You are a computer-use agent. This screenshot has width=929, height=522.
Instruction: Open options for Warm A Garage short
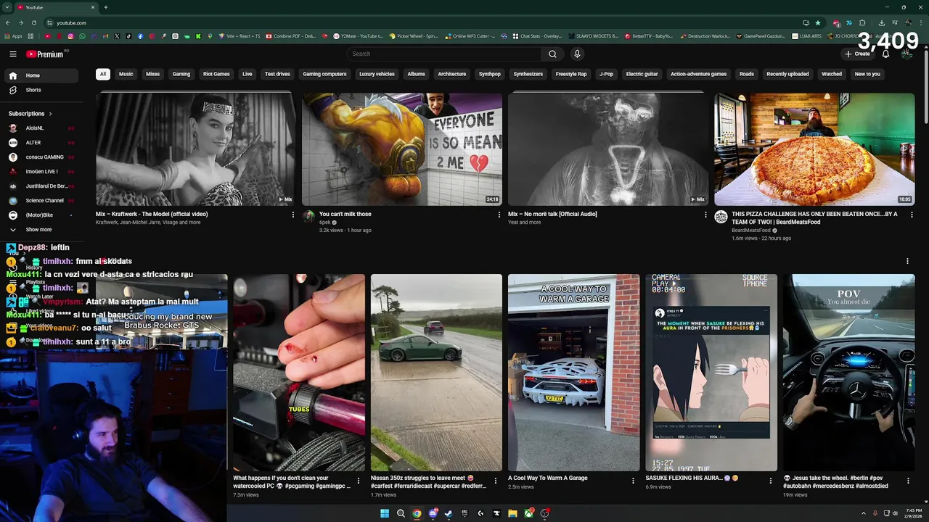(x=633, y=481)
